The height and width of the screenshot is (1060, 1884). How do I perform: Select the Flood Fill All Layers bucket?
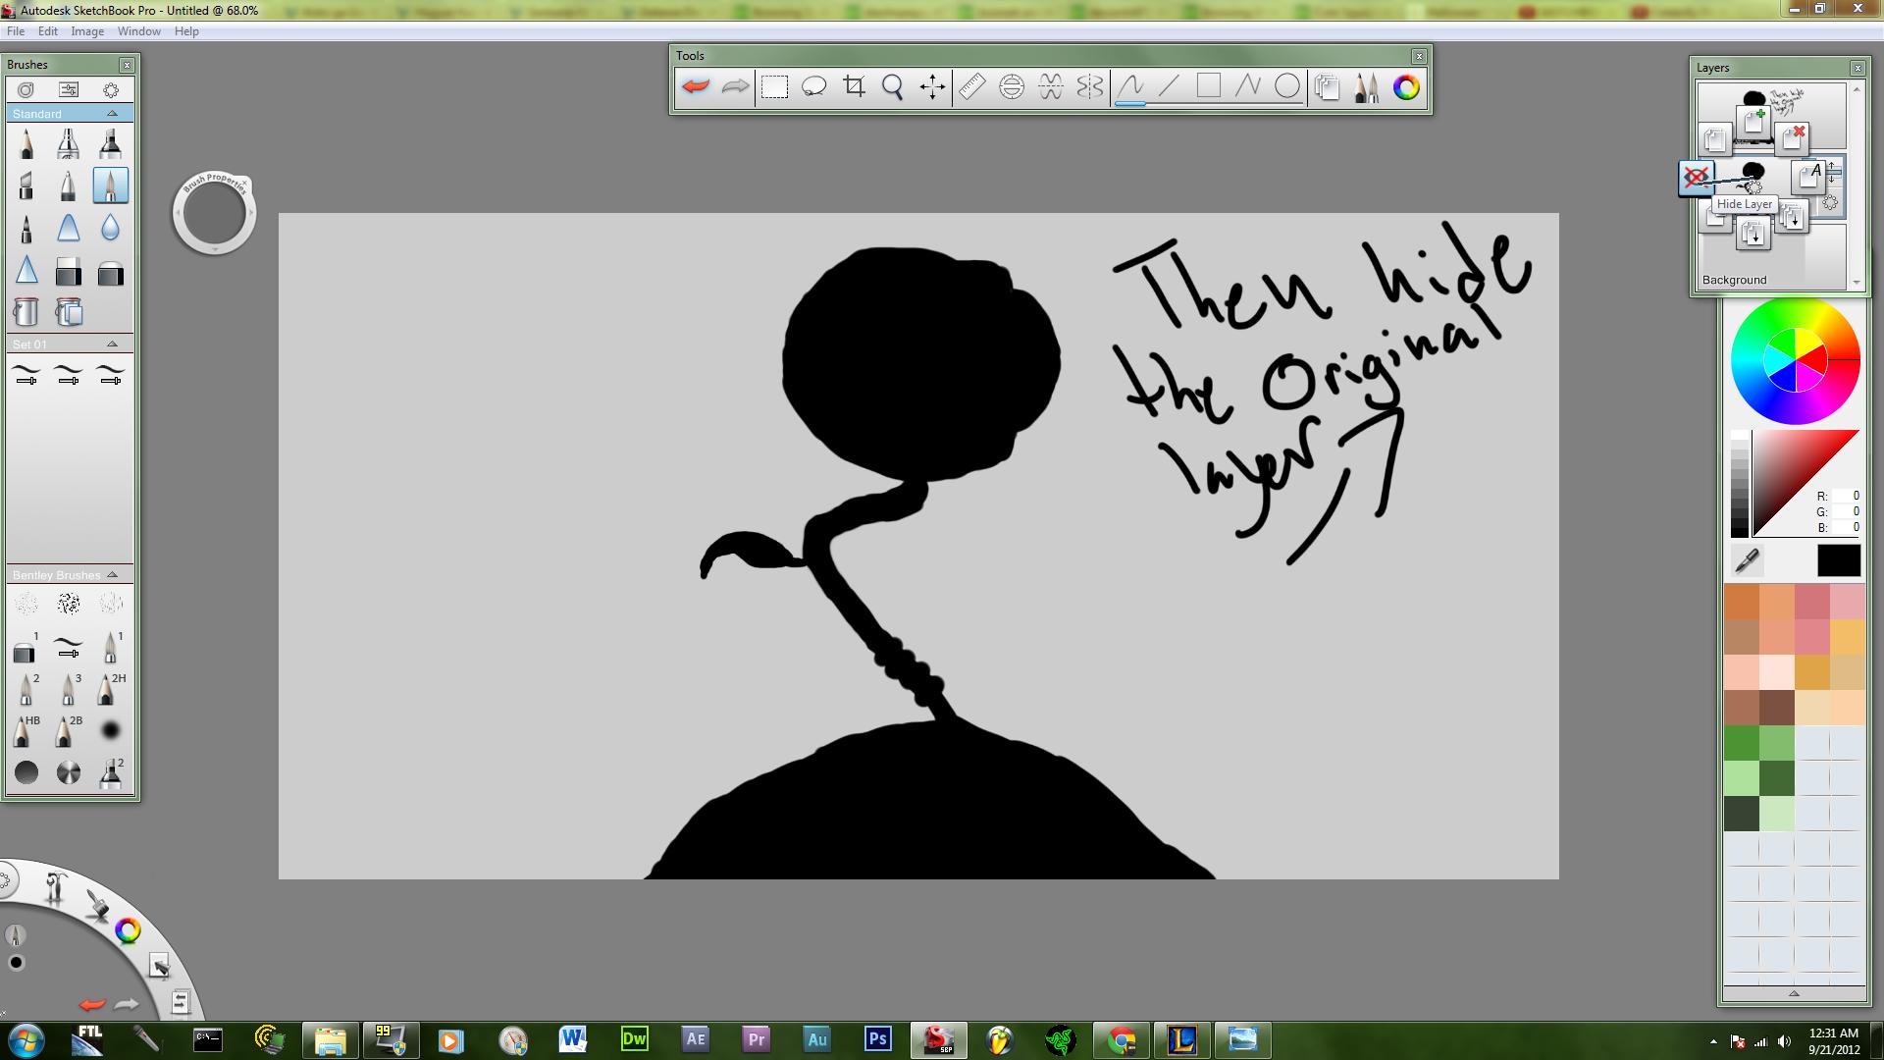tap(68, 312)
